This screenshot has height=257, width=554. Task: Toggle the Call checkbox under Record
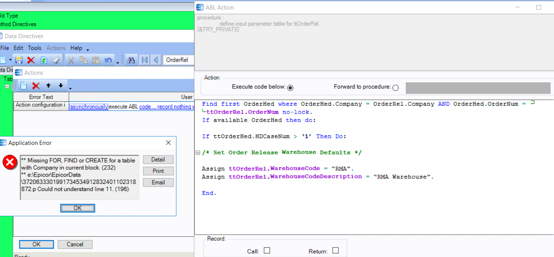[x=267, y=251]
